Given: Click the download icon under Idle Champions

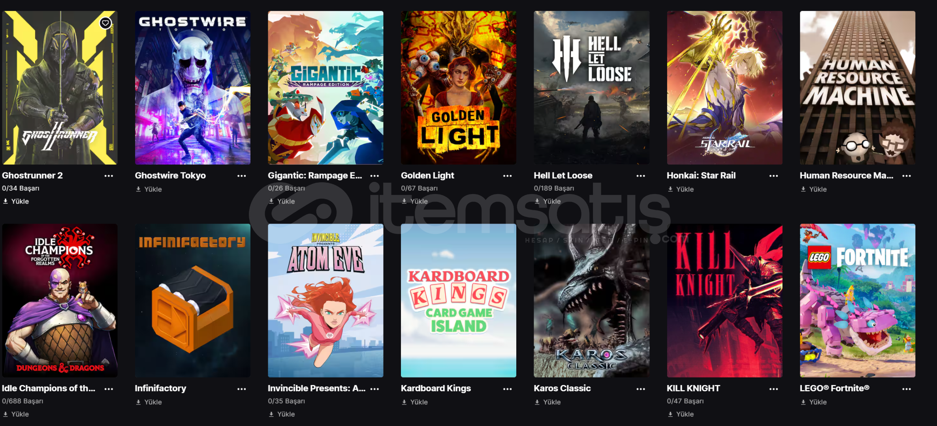Looking at the screenshot, I should [x=6, y=414].
